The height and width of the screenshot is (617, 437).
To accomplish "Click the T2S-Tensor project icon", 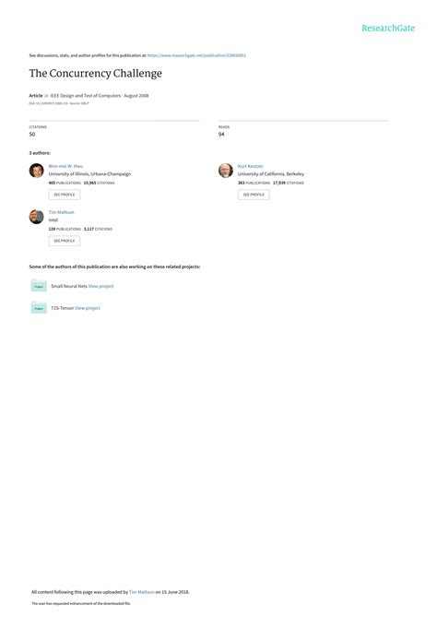I will point(39,308).
